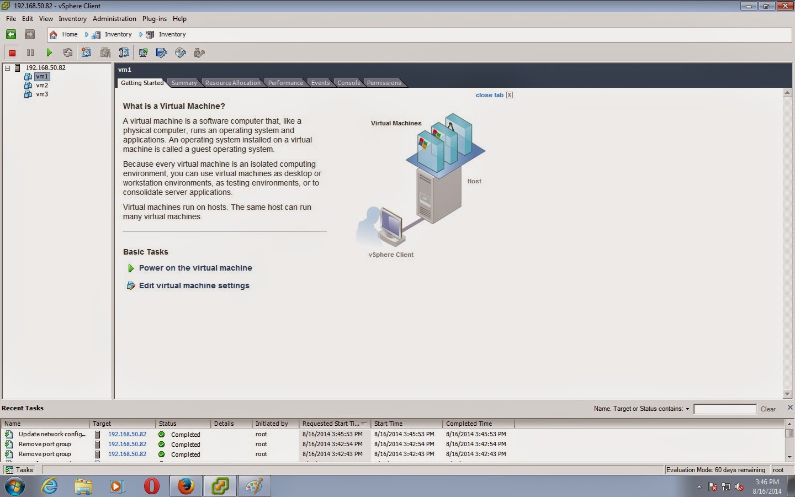795x497 pixels.
Task: Switch to the Events tab
Action: pyautogui.click(x=320, y=83)
